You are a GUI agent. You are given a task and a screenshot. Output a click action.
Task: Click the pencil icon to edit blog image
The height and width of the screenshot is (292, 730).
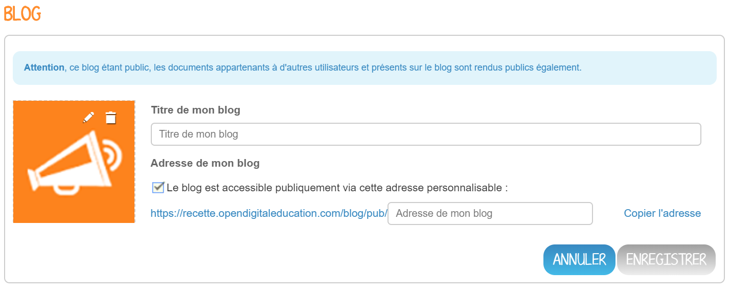coord(88,118)
